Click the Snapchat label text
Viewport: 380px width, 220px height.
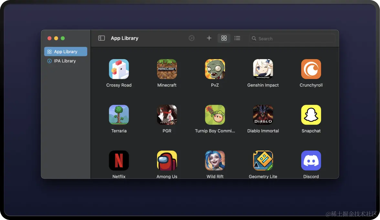pos(311,131)
